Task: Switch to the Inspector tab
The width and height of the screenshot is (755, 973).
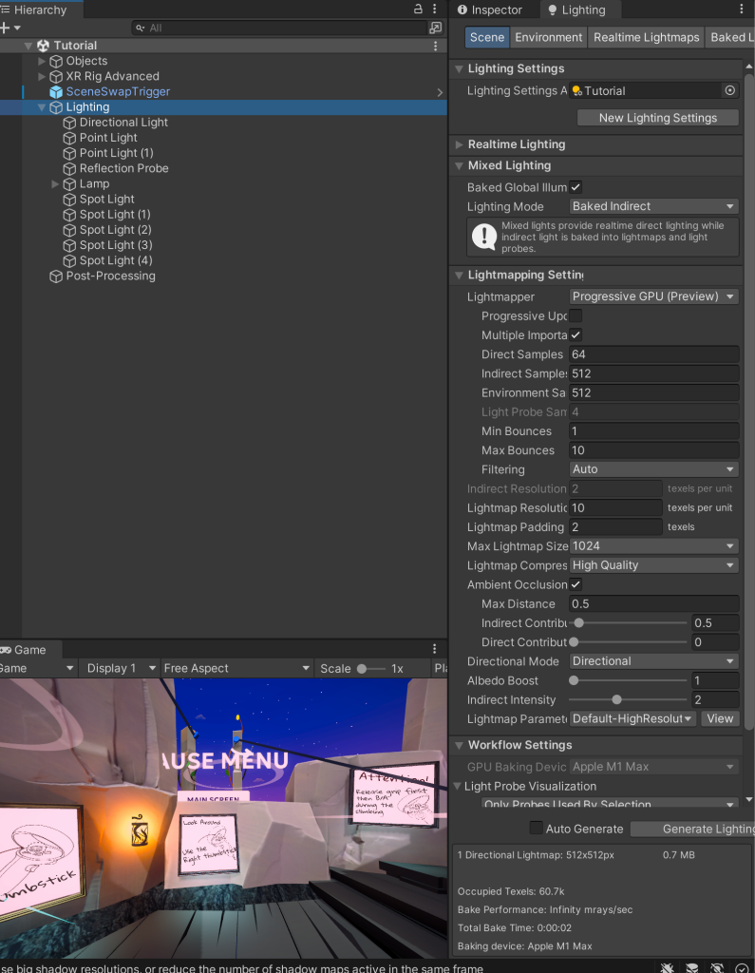Action: coord(490,10)
